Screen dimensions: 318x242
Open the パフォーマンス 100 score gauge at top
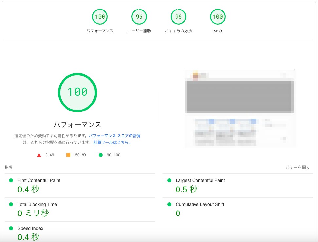coord(100,17)
